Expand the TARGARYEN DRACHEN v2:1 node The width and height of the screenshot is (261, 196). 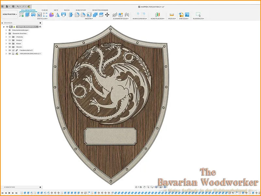(6, 54)
